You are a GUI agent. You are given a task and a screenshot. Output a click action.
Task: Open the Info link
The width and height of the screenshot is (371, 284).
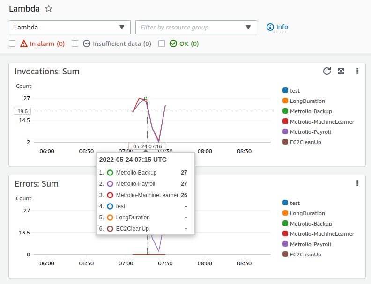pos(282,27)
